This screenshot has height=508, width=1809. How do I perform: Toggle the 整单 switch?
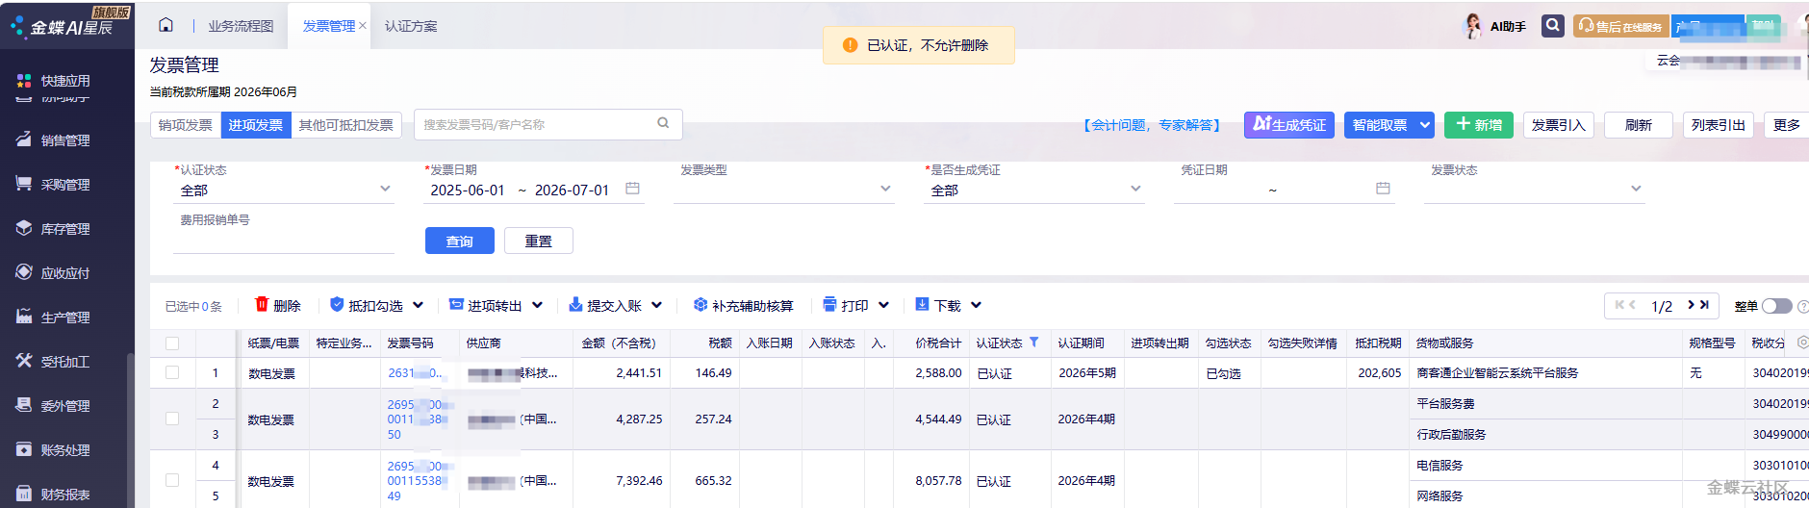coord(1776,306)
